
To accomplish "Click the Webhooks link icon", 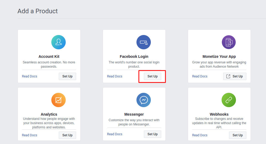I will (229, 100).
